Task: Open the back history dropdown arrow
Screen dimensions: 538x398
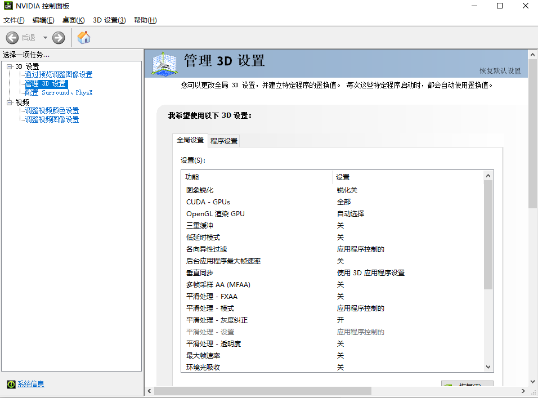Action: point(45,38)
